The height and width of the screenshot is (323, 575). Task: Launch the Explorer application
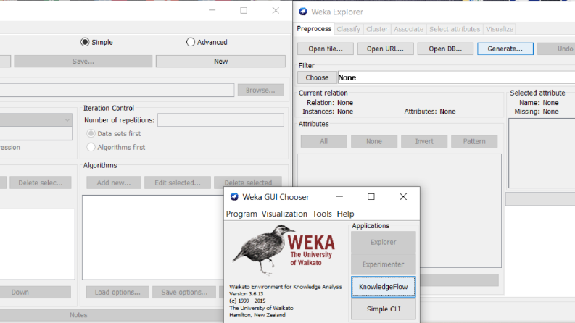tap(383, 242)
